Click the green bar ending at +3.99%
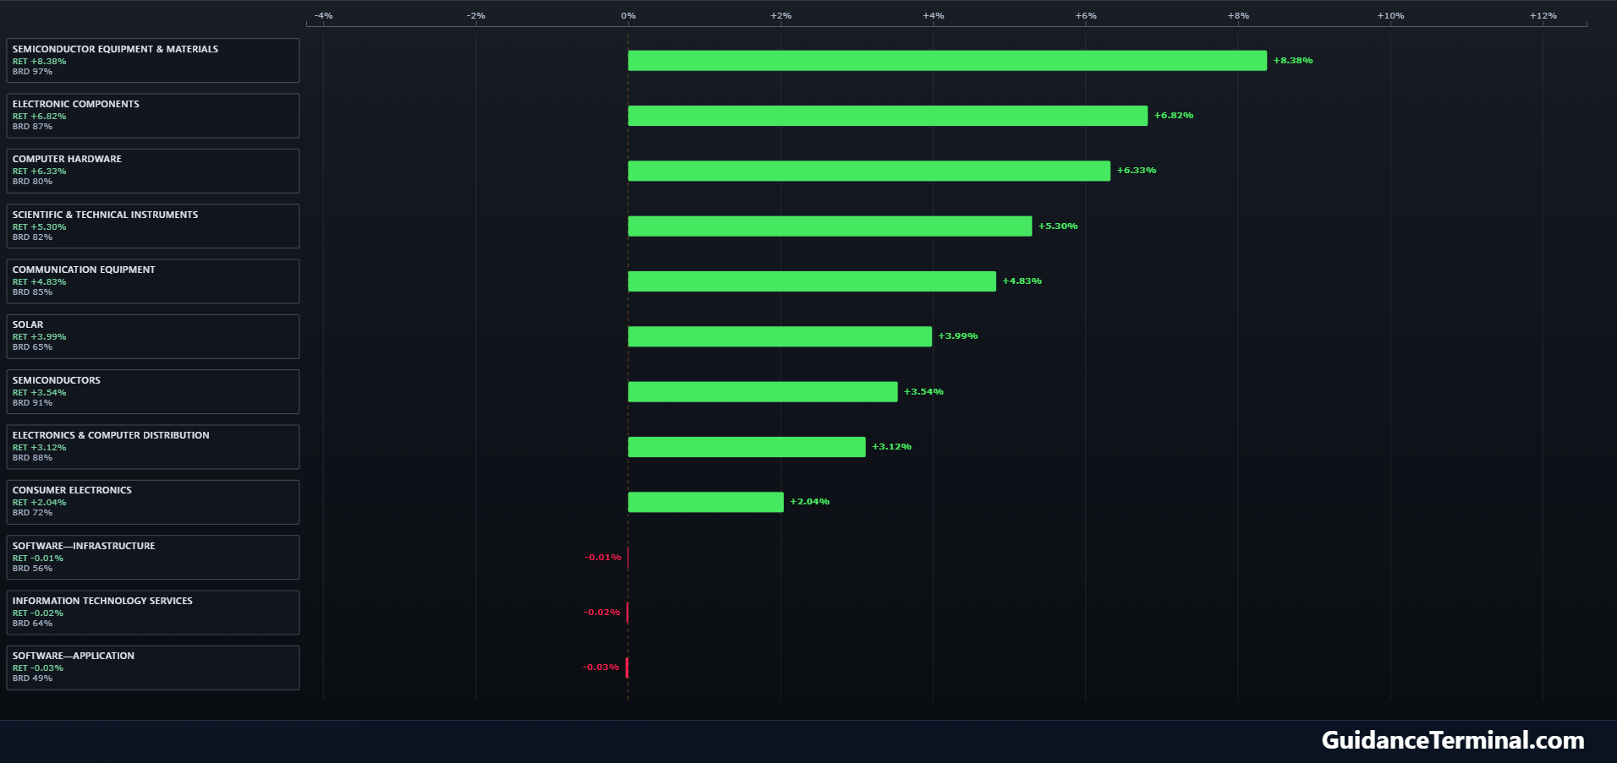 pos(780,336)
